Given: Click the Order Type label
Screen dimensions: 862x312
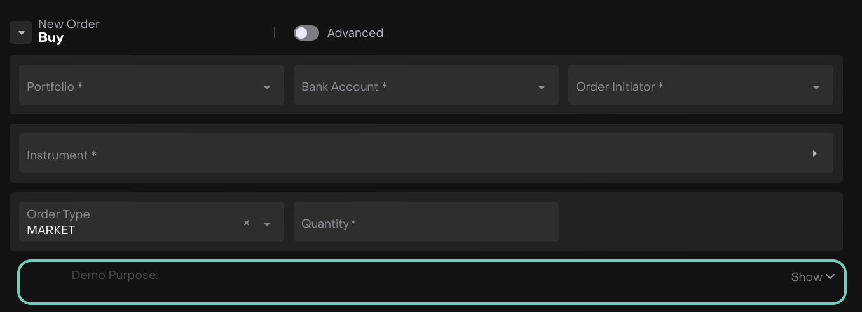Looking at the screenshot, I should point(58,214).
